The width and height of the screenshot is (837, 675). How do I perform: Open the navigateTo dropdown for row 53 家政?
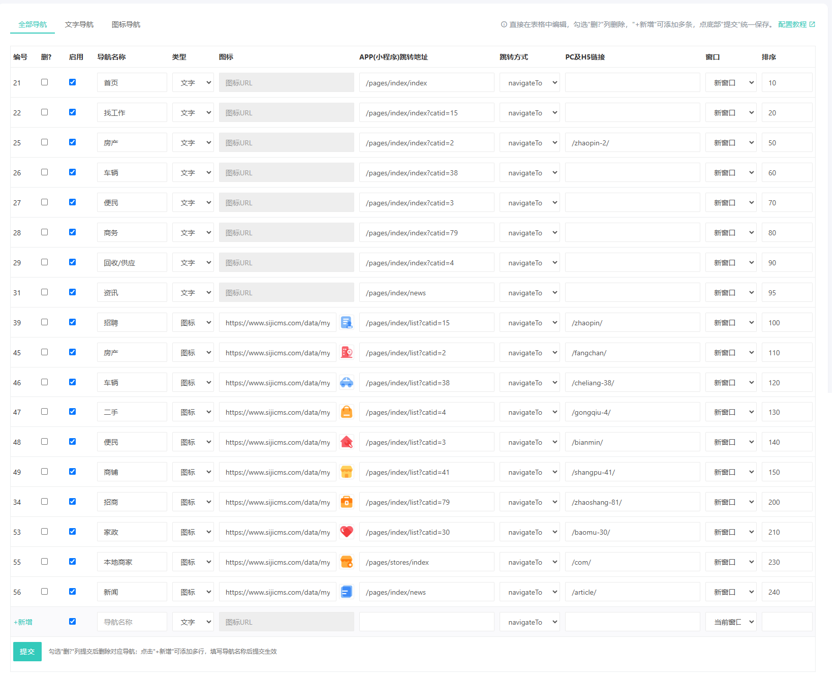tap(530, 532)
